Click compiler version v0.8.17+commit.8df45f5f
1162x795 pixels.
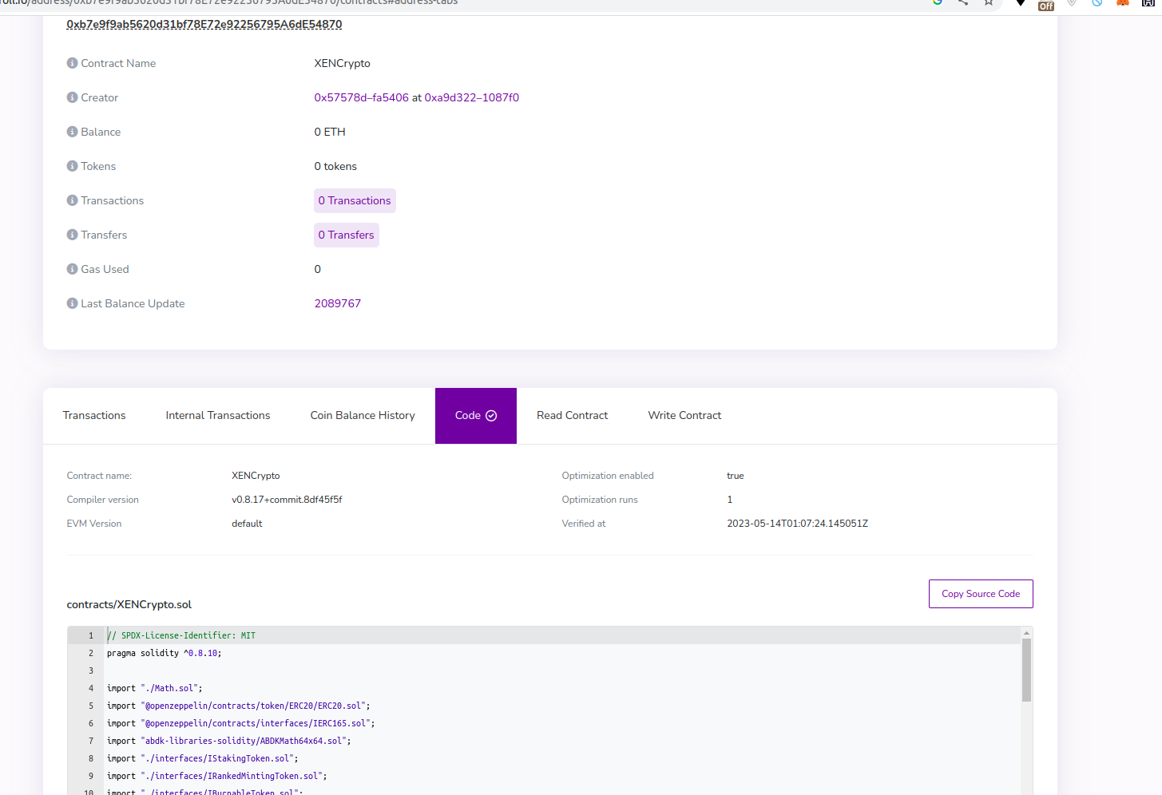287,500
